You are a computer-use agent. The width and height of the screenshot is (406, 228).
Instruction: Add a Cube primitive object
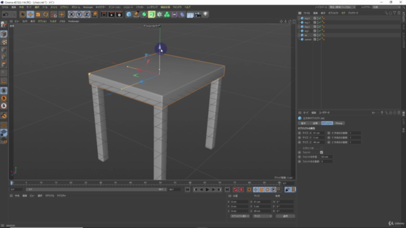coord(129,15)
